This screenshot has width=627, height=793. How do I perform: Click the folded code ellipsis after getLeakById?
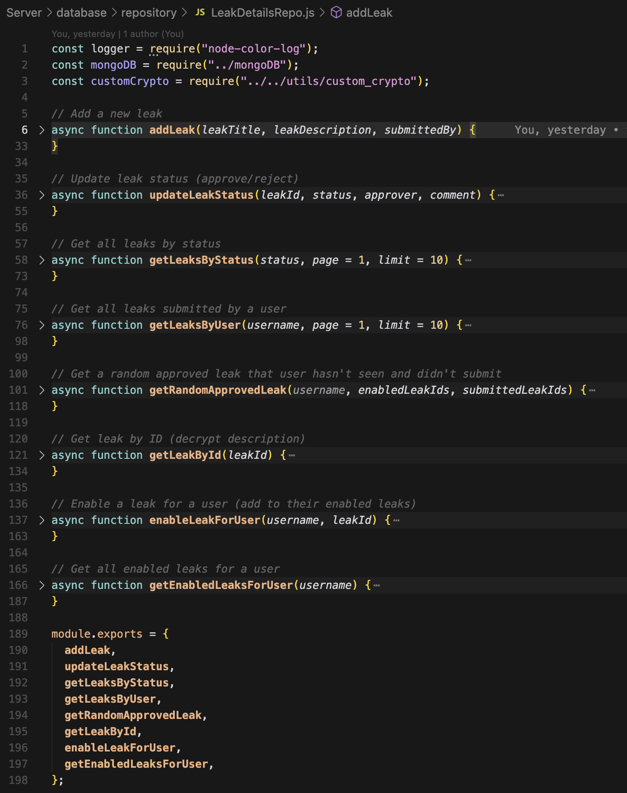[292, 455]
